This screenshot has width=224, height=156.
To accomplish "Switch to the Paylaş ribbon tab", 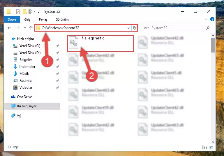I will 43,19.
